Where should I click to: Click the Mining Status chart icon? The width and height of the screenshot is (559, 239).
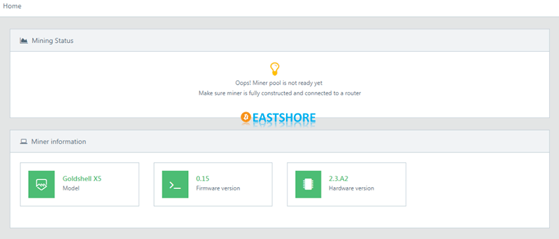click(24, 41)
